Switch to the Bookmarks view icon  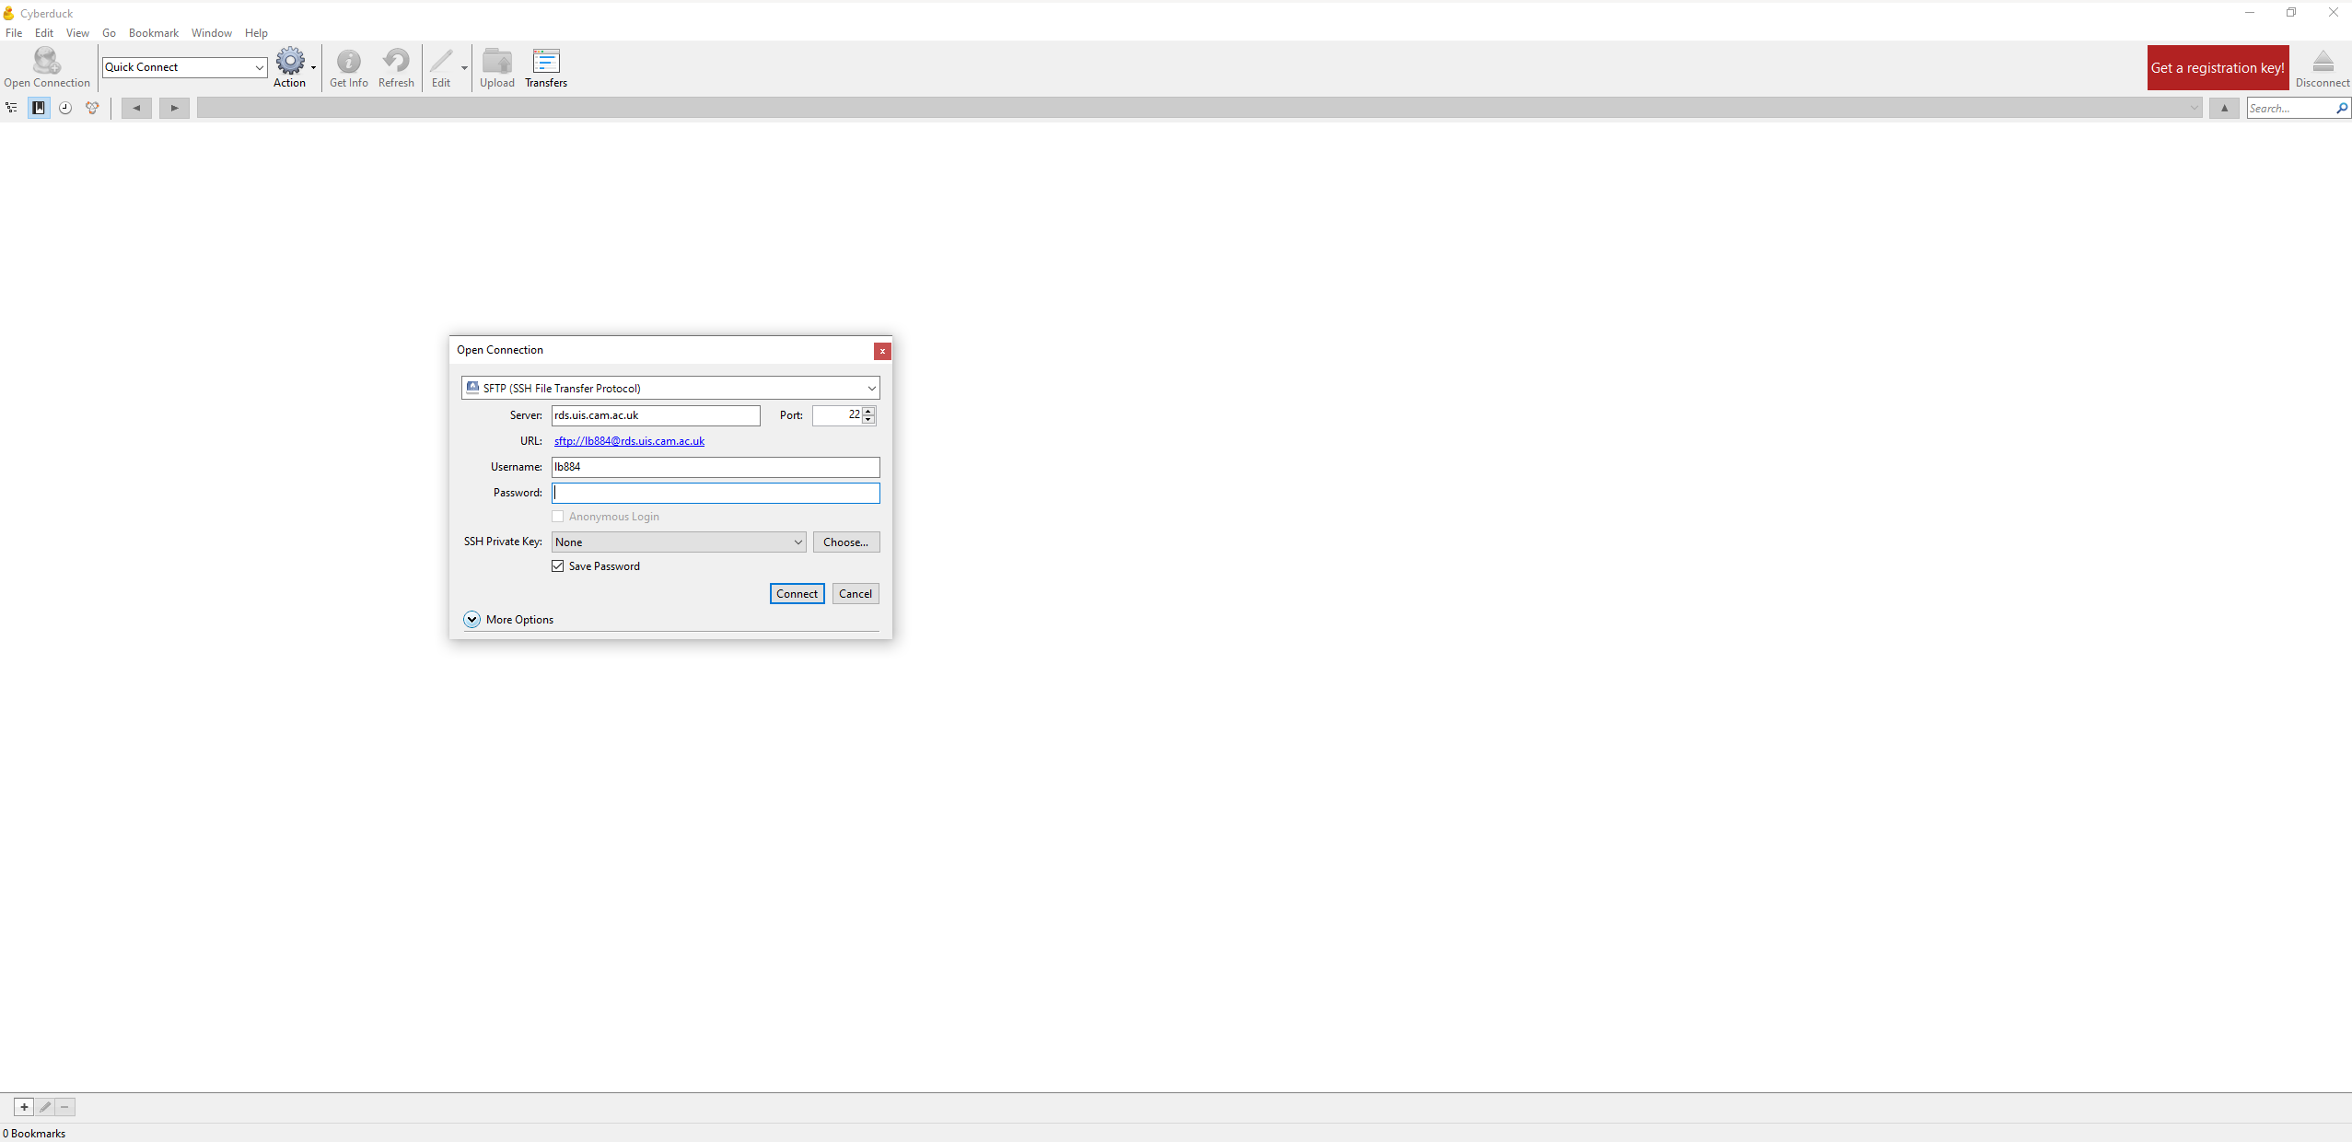39,108
